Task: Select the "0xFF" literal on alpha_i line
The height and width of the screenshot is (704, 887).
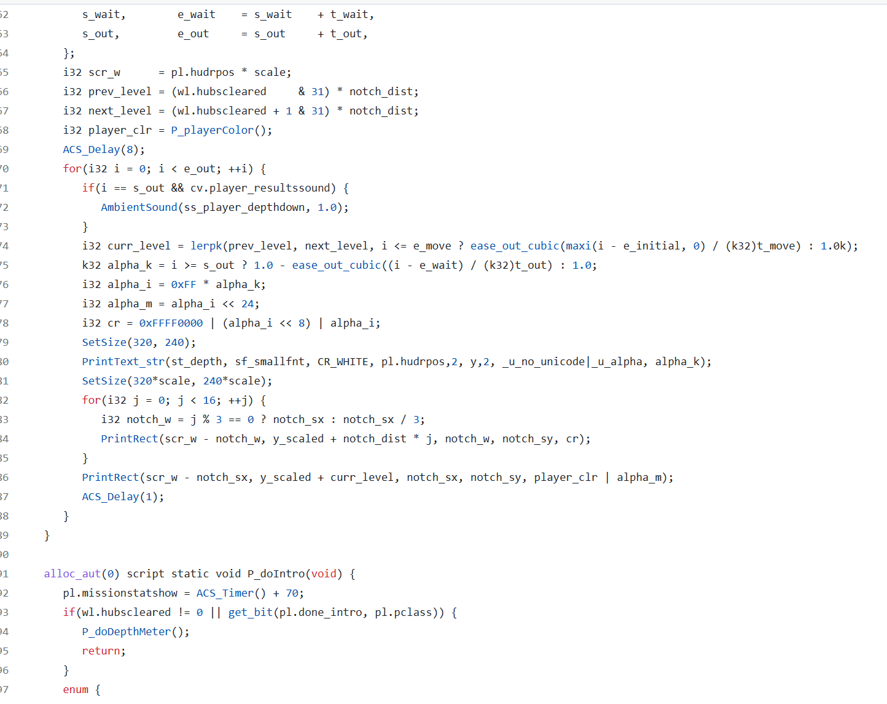Action: tap(183, 284)
